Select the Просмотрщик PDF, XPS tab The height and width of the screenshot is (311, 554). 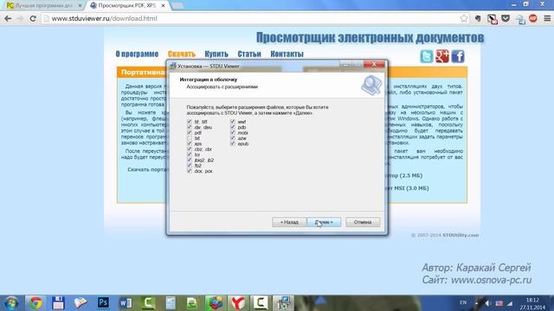click(126, 6)
